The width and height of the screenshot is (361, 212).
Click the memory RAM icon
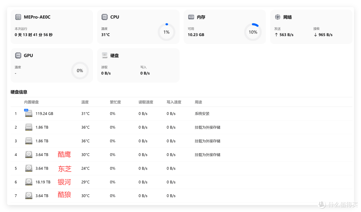point(191,17)
